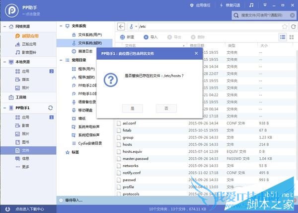Screen dimensions: 298x213
Task: Close the duplicate file dialog
Action: point(196,53)
